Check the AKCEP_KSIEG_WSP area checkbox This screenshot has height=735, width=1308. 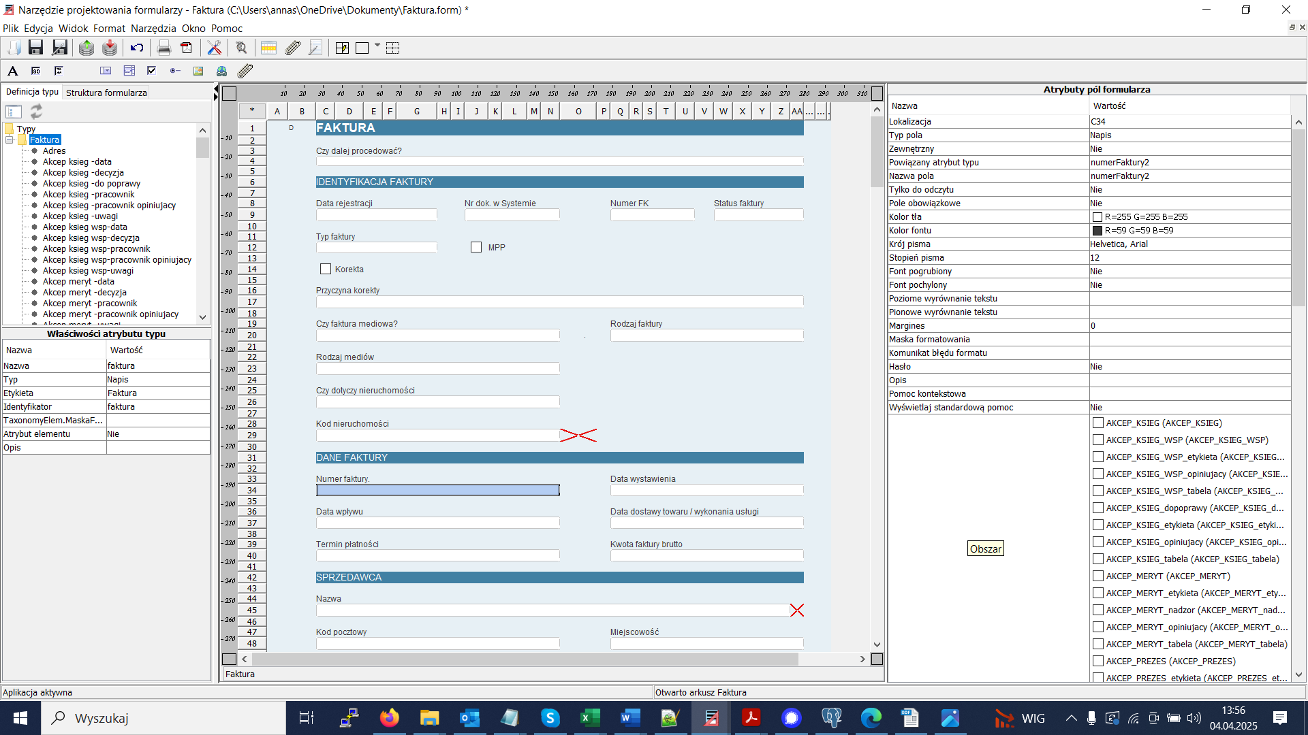pos(1097,440)
